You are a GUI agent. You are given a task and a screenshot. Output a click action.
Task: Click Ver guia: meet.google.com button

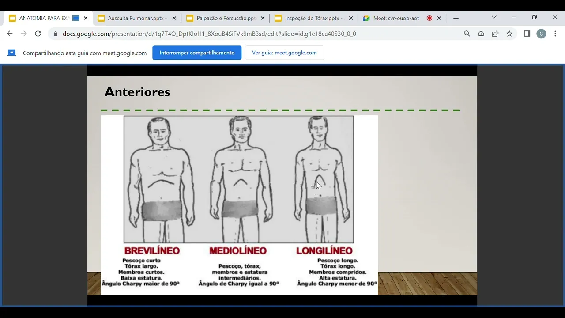[284, 53]
